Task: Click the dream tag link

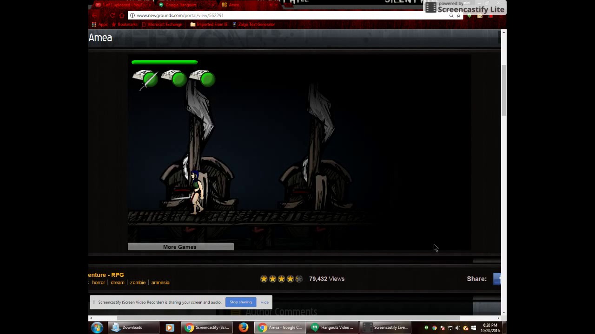Action: 118,282
